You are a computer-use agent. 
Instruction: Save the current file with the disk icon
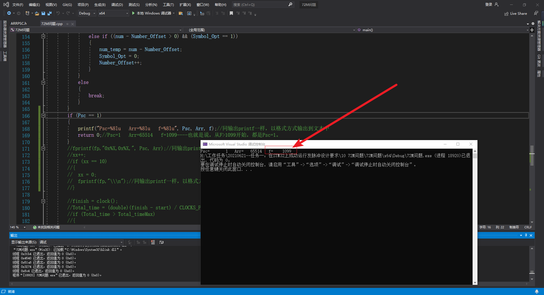pyautogui.click(x=43, y=13)
